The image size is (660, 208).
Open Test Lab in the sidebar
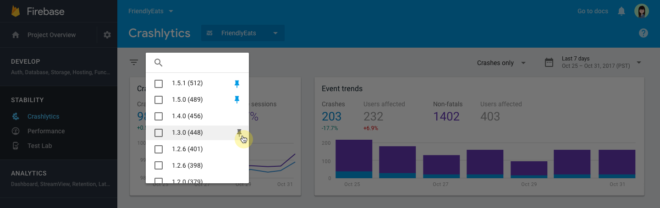pyautogui.click(x=39, y=146)
